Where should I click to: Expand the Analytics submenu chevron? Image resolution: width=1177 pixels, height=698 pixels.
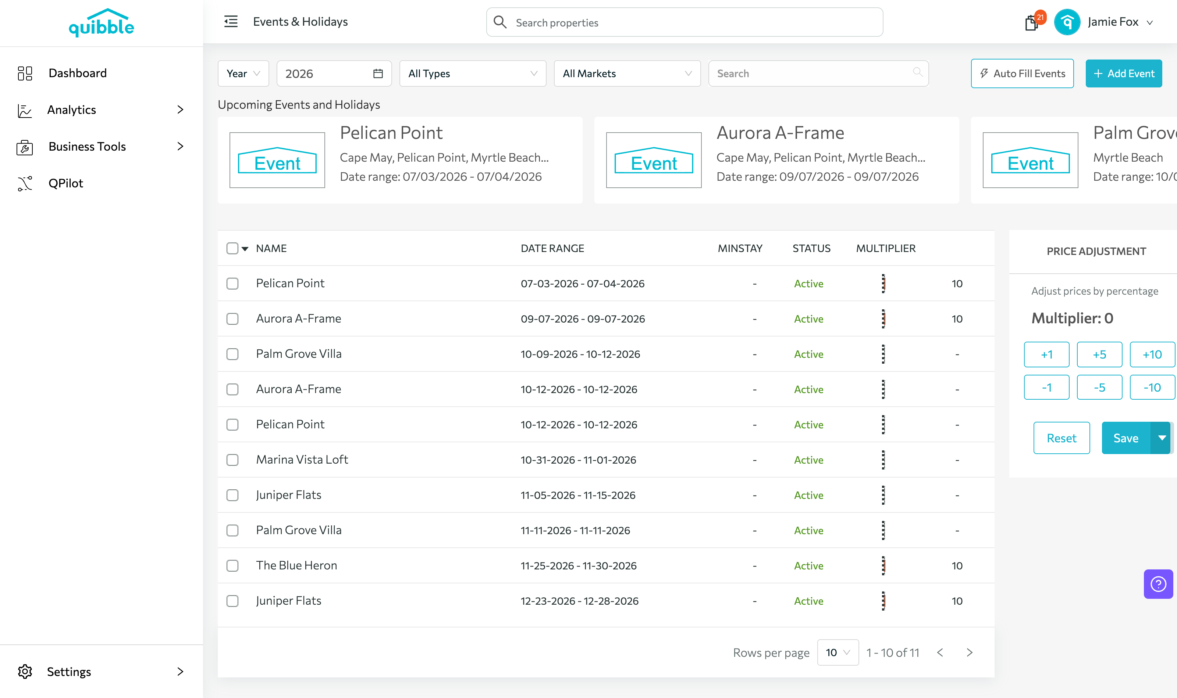[180, 109]
